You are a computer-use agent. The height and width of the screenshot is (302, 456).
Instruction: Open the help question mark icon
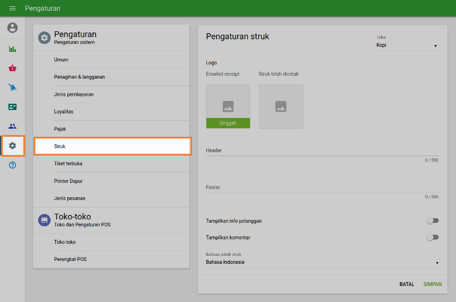pyautogui.click(x=13, y=165)
